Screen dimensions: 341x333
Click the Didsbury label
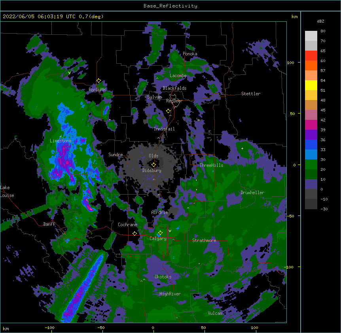click(x=152, y=170)
